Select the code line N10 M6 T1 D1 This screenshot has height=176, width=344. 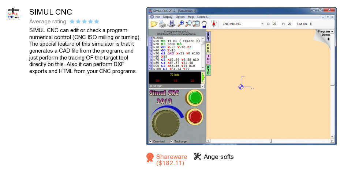point(177,41)
